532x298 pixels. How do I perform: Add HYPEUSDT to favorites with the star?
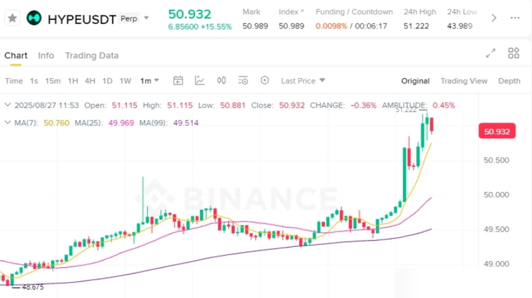click(x=13, y=18)
